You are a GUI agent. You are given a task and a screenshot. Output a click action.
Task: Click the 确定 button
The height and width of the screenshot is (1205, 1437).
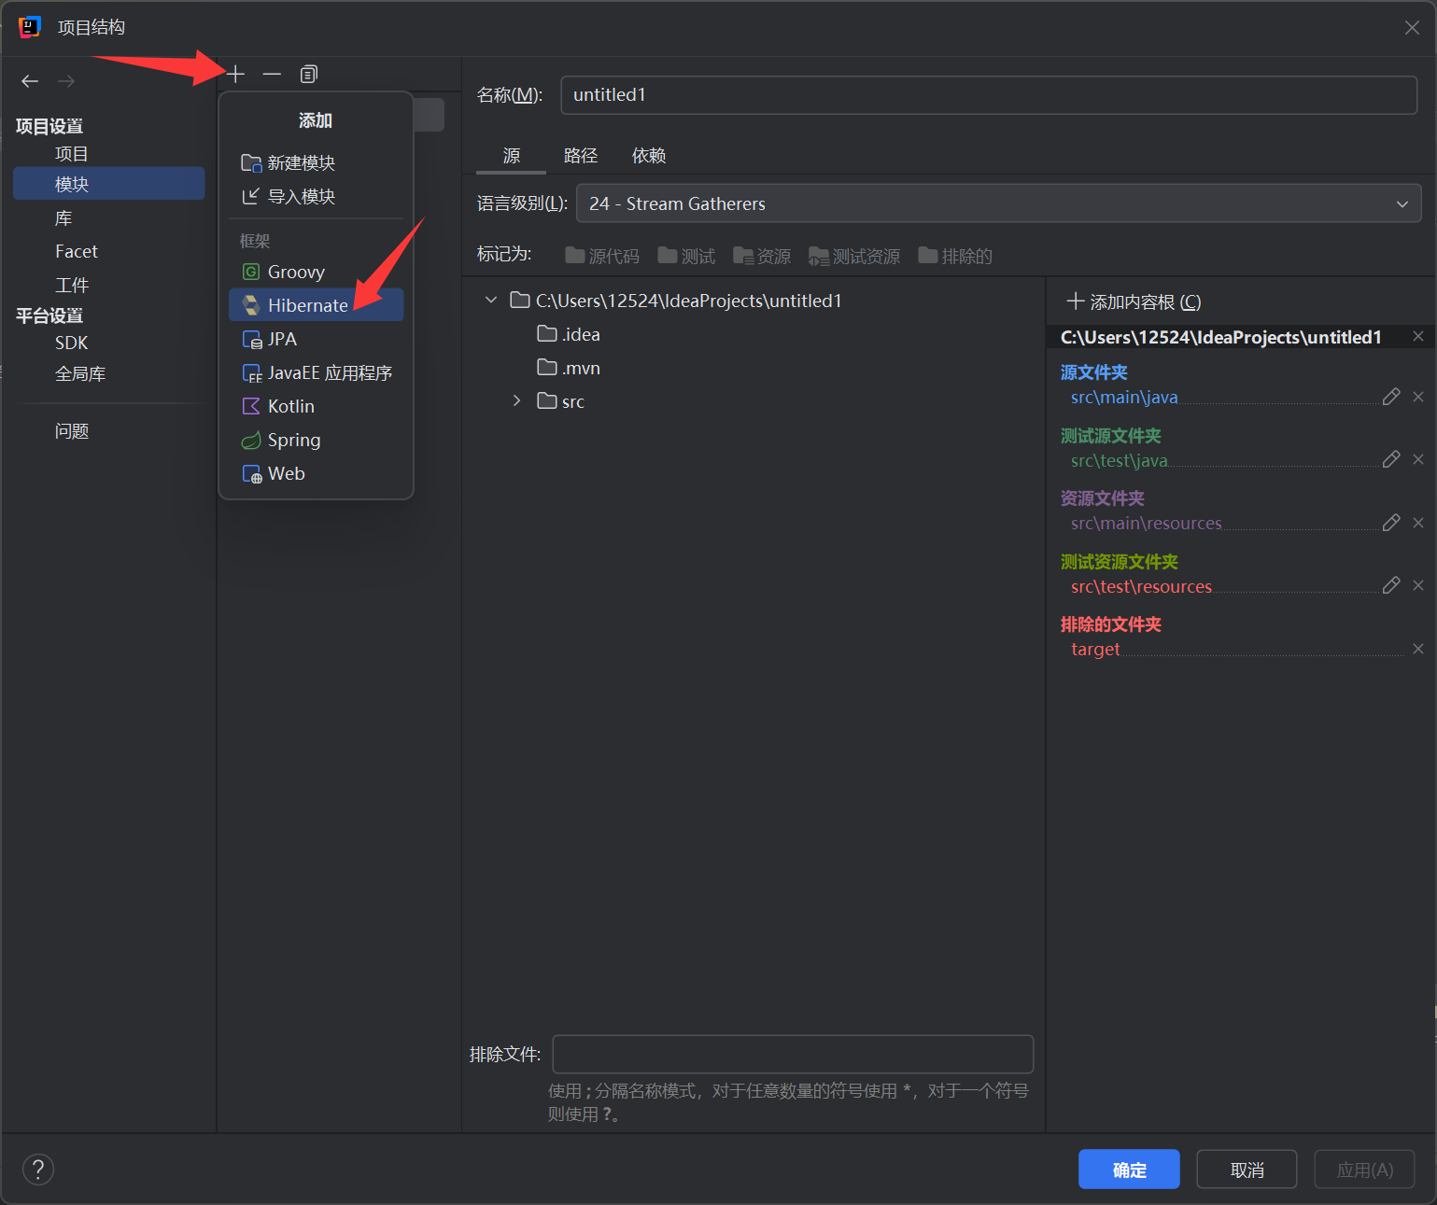[1129, 1169]
